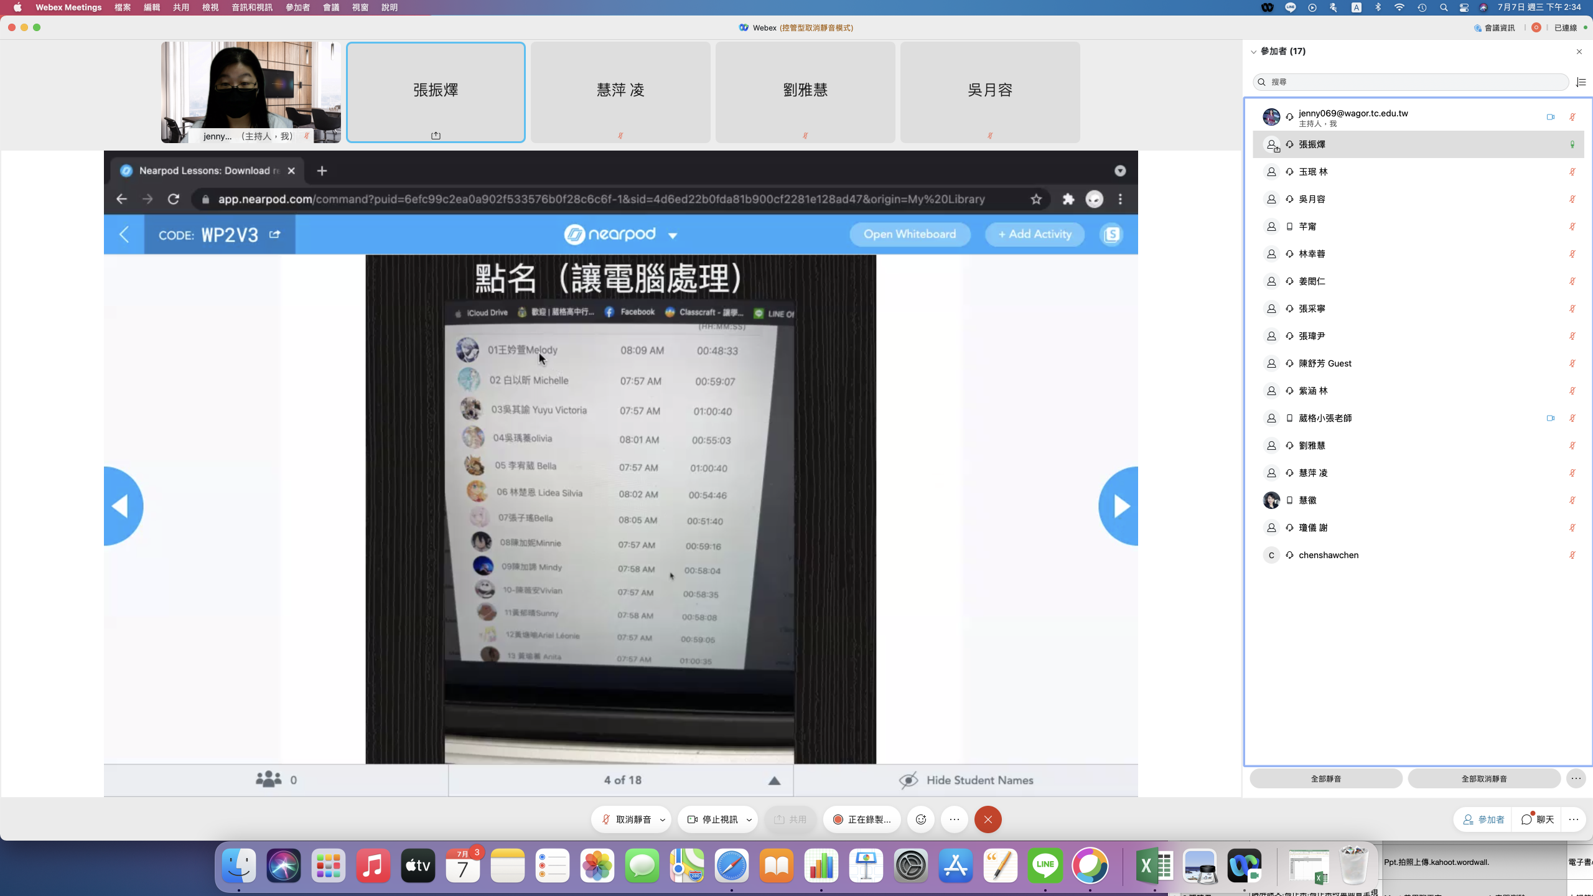
Task: Bookmark page with star icon
Action: (1035, 199)
